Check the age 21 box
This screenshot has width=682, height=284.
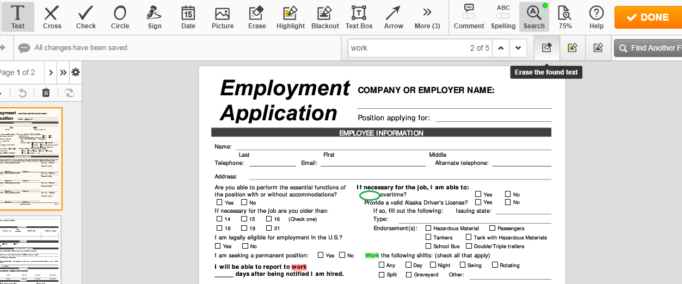(269, 228)
